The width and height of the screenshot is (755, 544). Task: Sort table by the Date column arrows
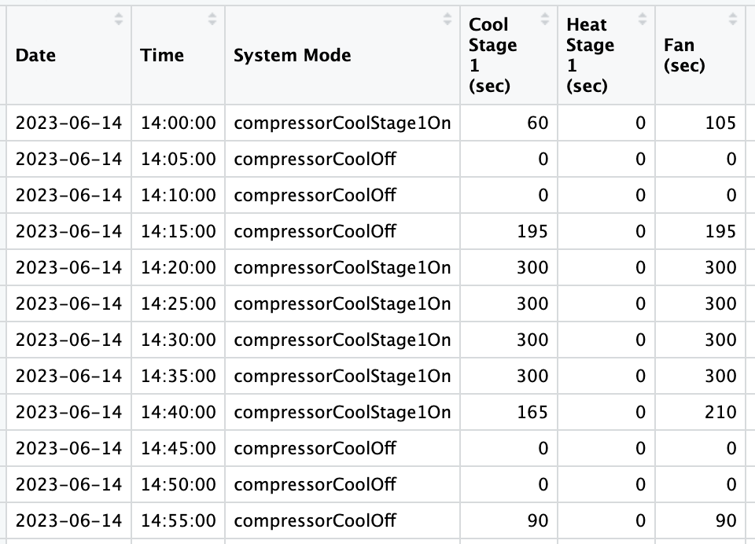pos(119,19)
